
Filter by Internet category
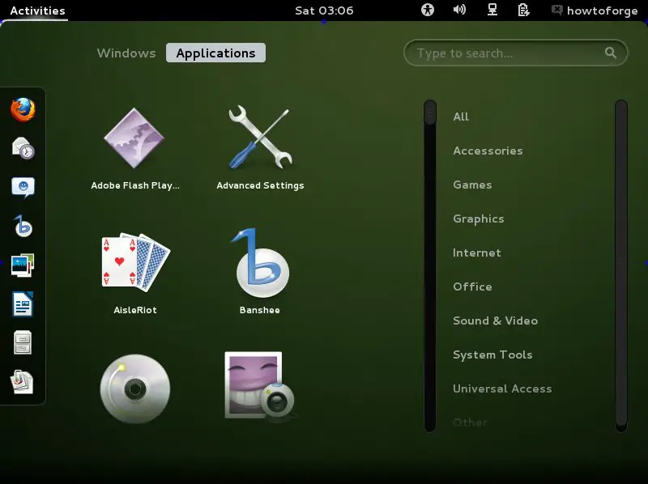(477, 253)
